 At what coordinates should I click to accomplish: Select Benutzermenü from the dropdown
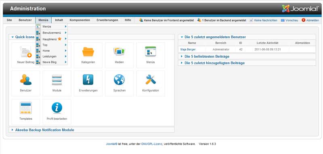52,33
